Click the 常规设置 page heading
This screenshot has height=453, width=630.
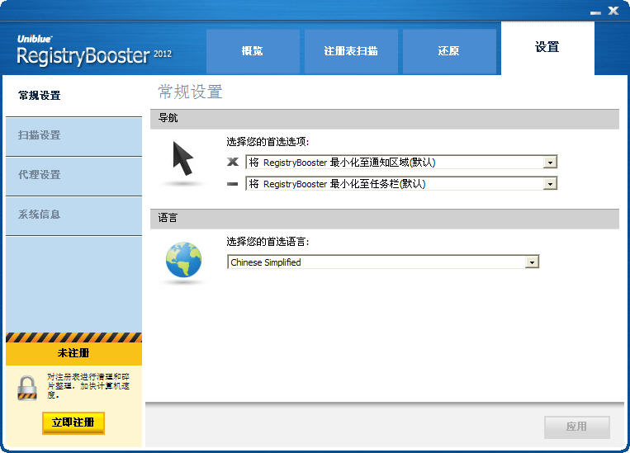tap(190, 92)
